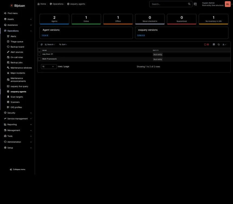Viewport: 233px width, 204px height.
Task: Open the export download dropdown
Action: pyautogui.click(x=224, y=45)
